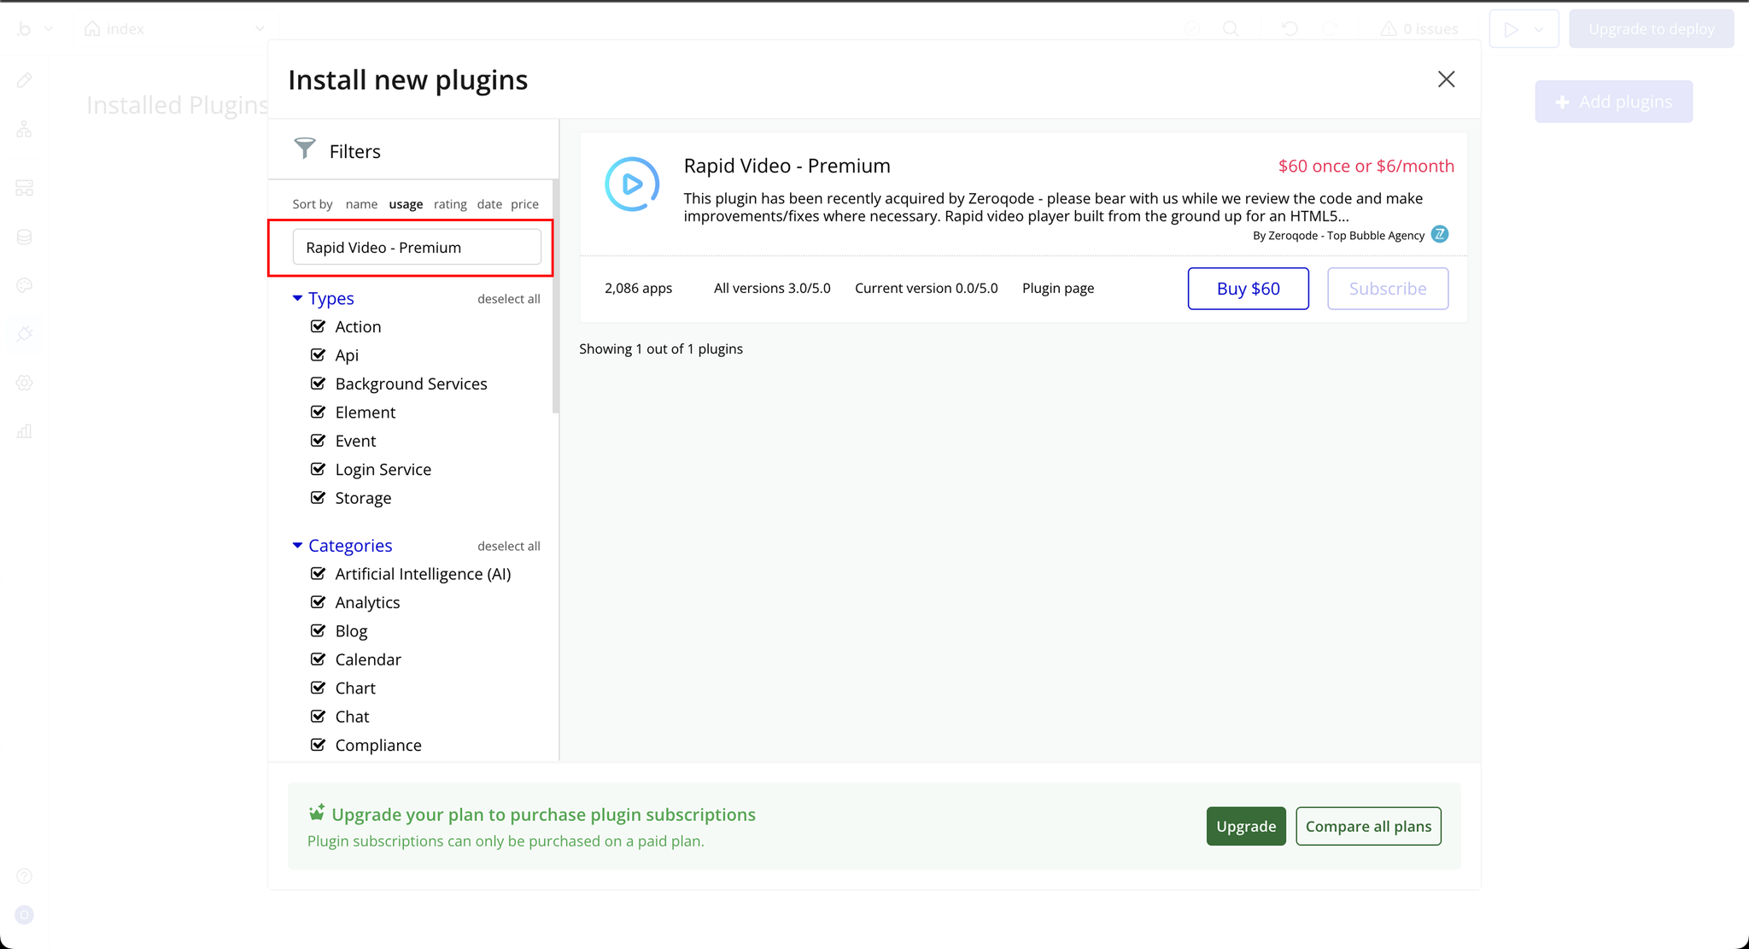This screenshot has width=1749, height=949.
Task: Open the Plugins tab plug icon in sidebar
Action: point(24,334)
